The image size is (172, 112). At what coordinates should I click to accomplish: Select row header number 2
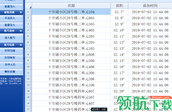28,18
